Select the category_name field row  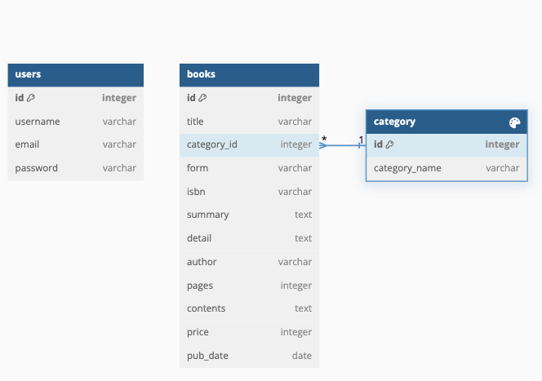pos(446,168)
